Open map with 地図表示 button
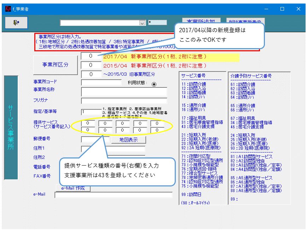The image size is (307, 231). pyautogui.click(x=128, y=140)
